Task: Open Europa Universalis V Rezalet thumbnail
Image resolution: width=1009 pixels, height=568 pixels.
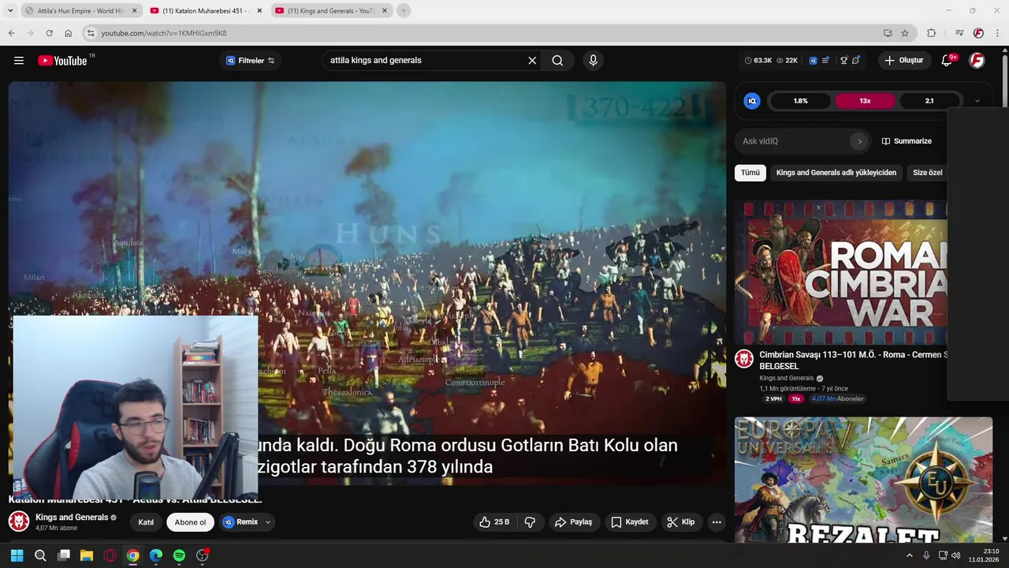Action: coord(863,480)
